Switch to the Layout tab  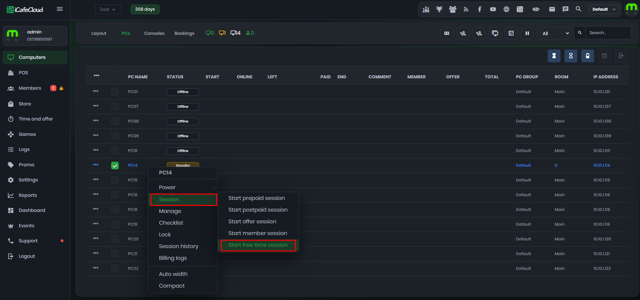(99, 33)
